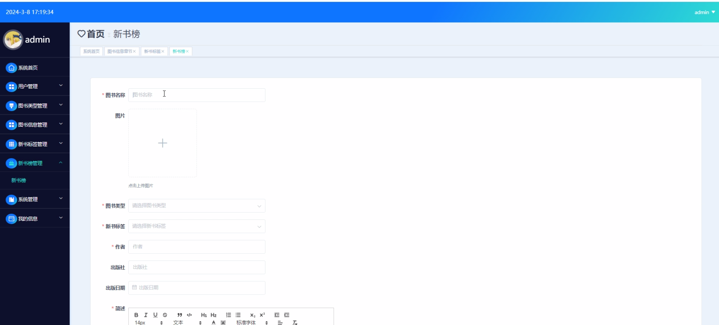
Task: Toggle underline formatting in editor
Action: point(155,315)
